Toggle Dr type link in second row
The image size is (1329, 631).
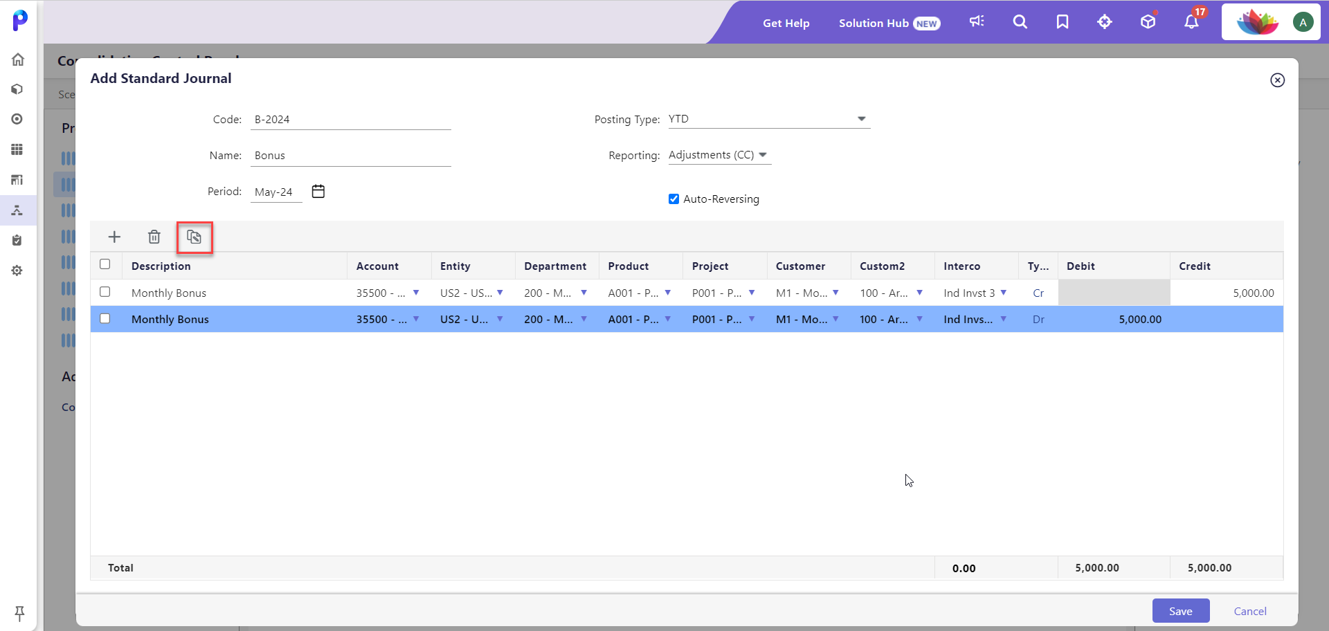[x=1038, y=320]
